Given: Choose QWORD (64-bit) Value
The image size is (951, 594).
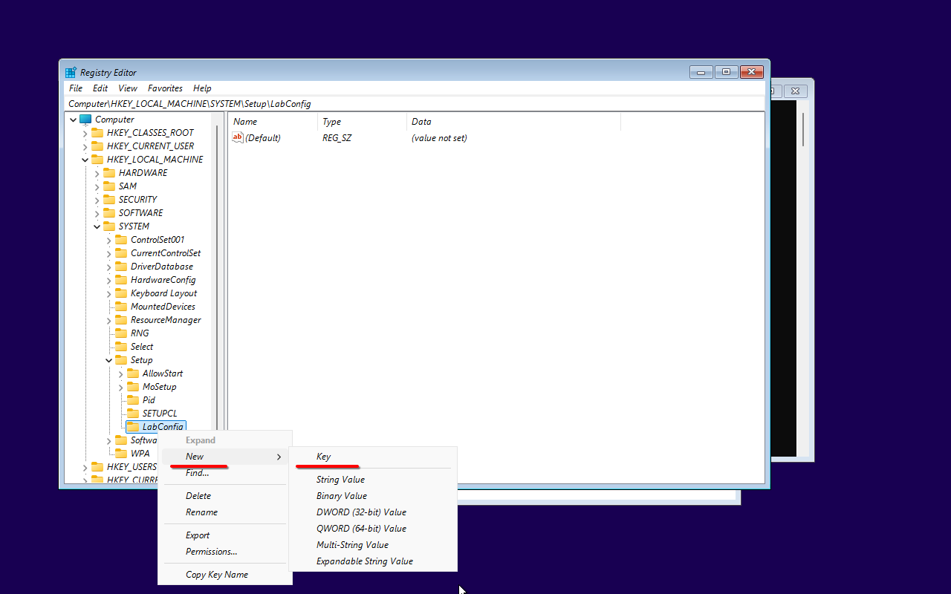Looking at the screenshot, I should click(x=372, y=529).
